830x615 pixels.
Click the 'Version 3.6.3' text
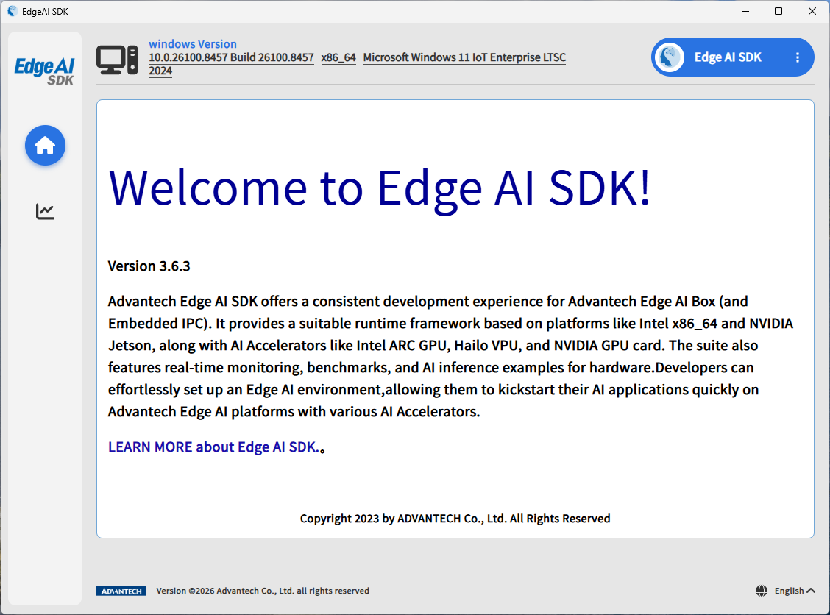[149, 266]
